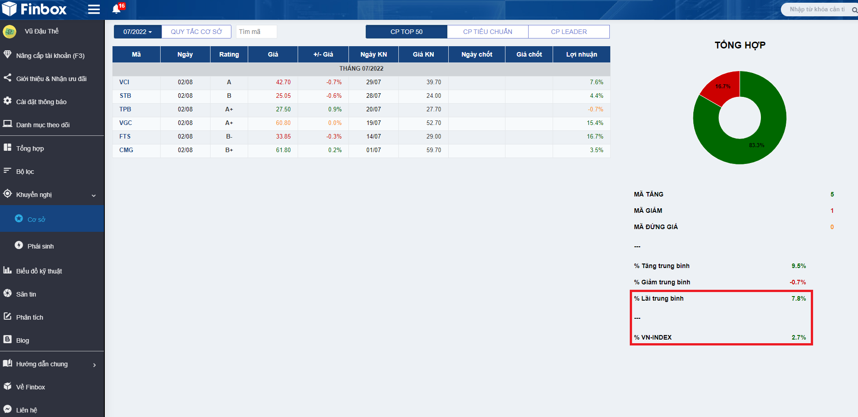Click the Tìm mã search field
858x417 pixels.
256,32
